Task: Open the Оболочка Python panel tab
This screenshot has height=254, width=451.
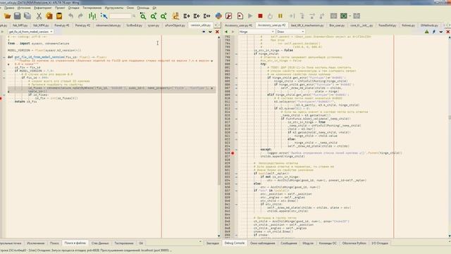Action: coord(354,243)
